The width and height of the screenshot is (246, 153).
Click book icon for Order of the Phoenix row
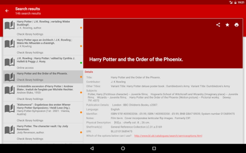coord(9,77)
